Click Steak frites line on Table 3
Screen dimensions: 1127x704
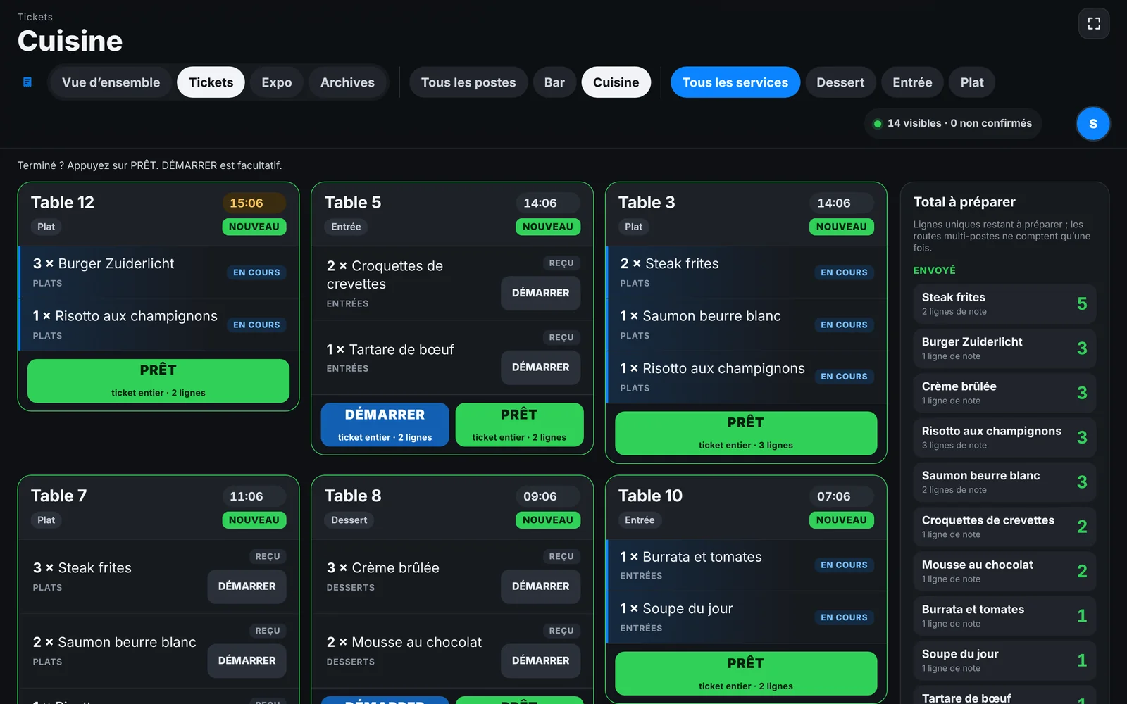[746, 272]
